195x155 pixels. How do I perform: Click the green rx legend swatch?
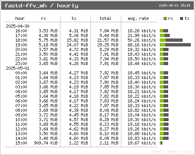[x=165, y=19]
